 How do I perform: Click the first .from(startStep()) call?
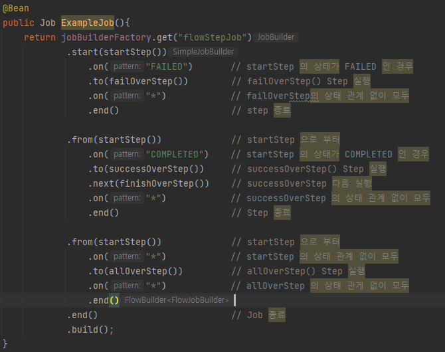pyautogui.click(x=114, y=139)
